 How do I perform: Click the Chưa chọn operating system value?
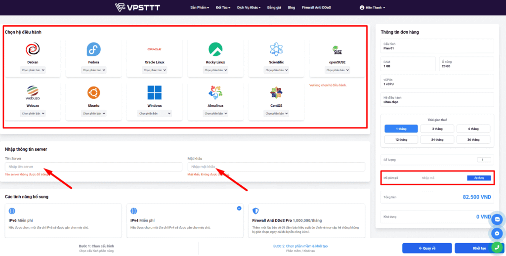pos(391,102)
